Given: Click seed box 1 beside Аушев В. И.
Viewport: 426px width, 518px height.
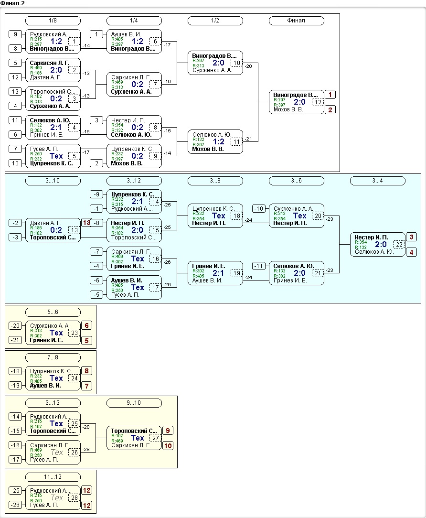Looking at the screenshot, I should point(96,34).
